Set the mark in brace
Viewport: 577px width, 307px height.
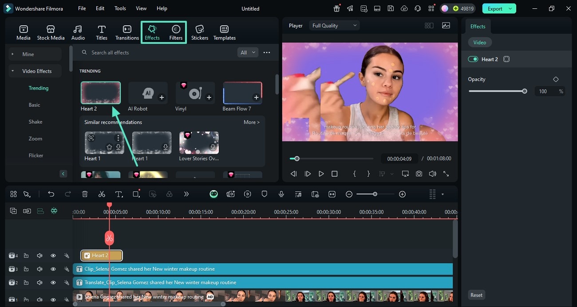354,174
